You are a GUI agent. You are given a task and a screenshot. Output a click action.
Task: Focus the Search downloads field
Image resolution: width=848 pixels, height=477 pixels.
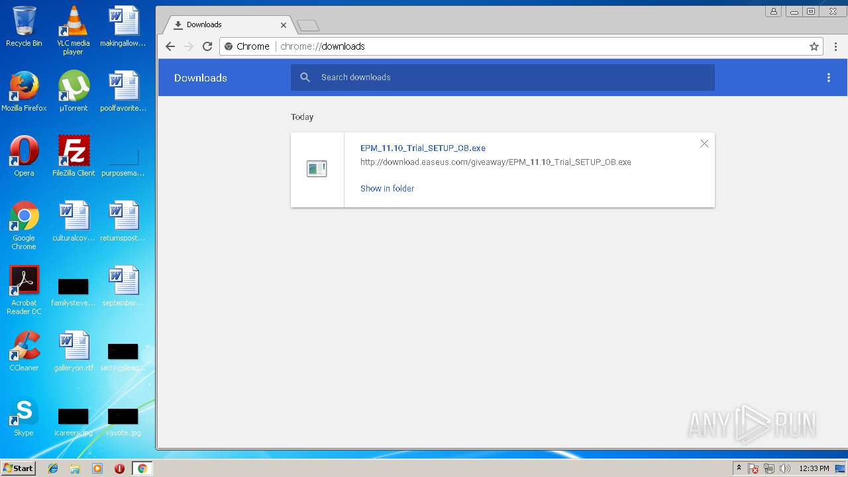pyautogui.click(x=502, y=78)
